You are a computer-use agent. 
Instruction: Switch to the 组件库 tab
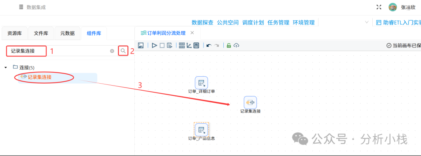[94, 33]
